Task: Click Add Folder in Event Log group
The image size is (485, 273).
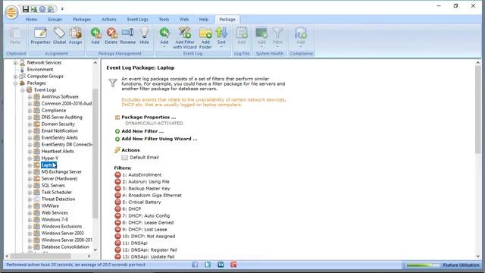Action: pos(205,38)
